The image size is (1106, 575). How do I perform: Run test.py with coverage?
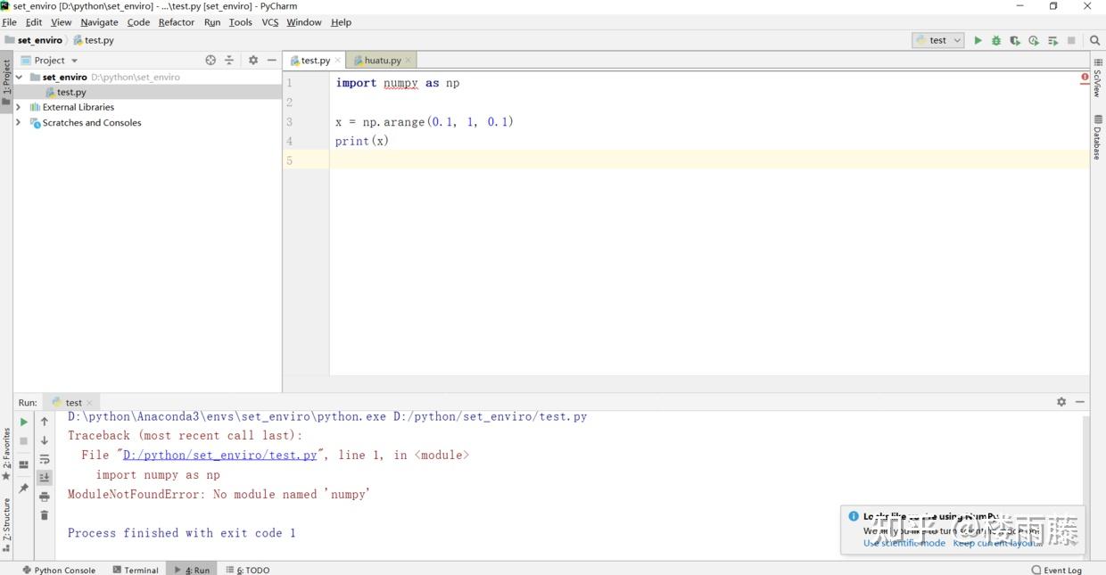pyautogui.click(x=1016, y=40)
